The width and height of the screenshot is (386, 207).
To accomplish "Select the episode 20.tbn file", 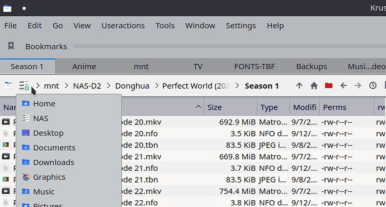I will [x=140, y=145].
